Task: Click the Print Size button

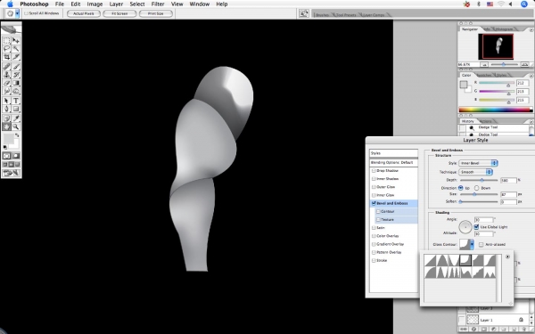Action: 155,13
